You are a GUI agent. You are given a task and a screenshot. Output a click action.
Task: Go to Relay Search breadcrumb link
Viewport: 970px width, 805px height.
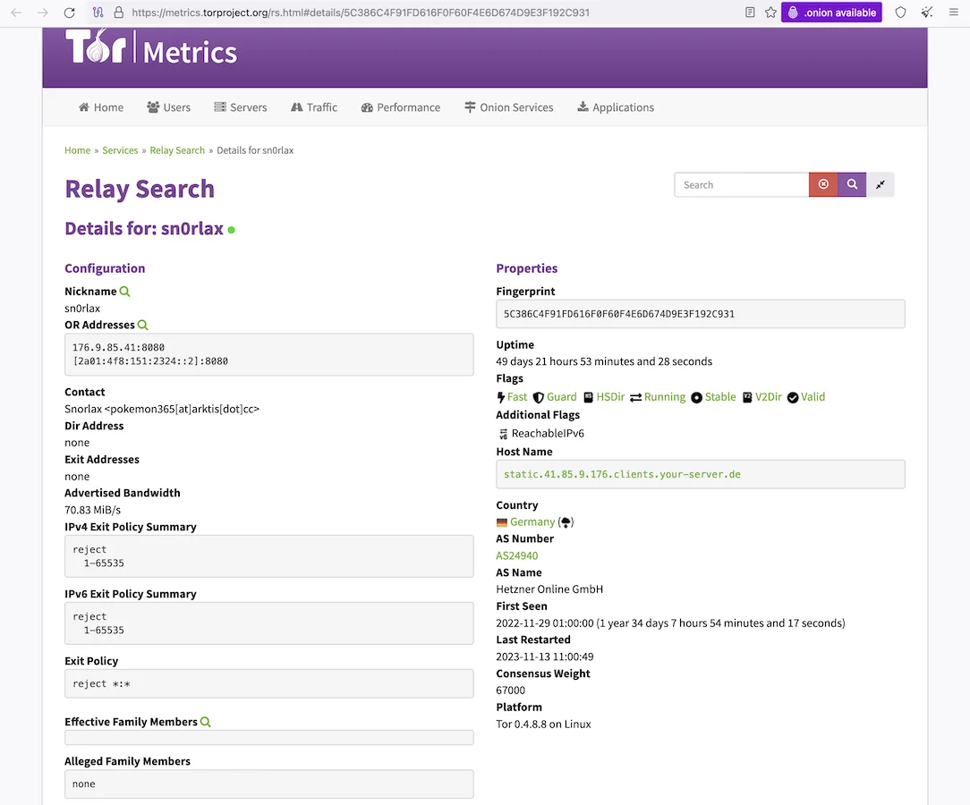(177, 150)
